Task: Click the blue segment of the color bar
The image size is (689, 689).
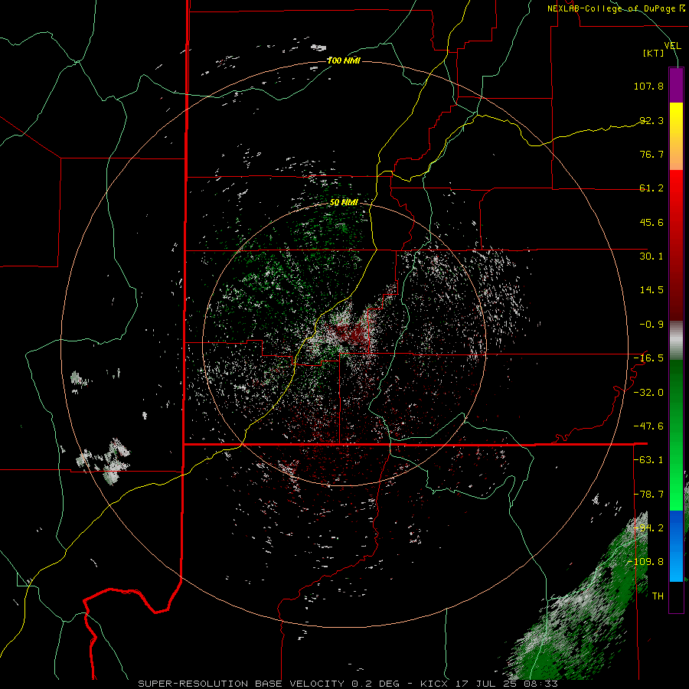Action: coord(676,546)
